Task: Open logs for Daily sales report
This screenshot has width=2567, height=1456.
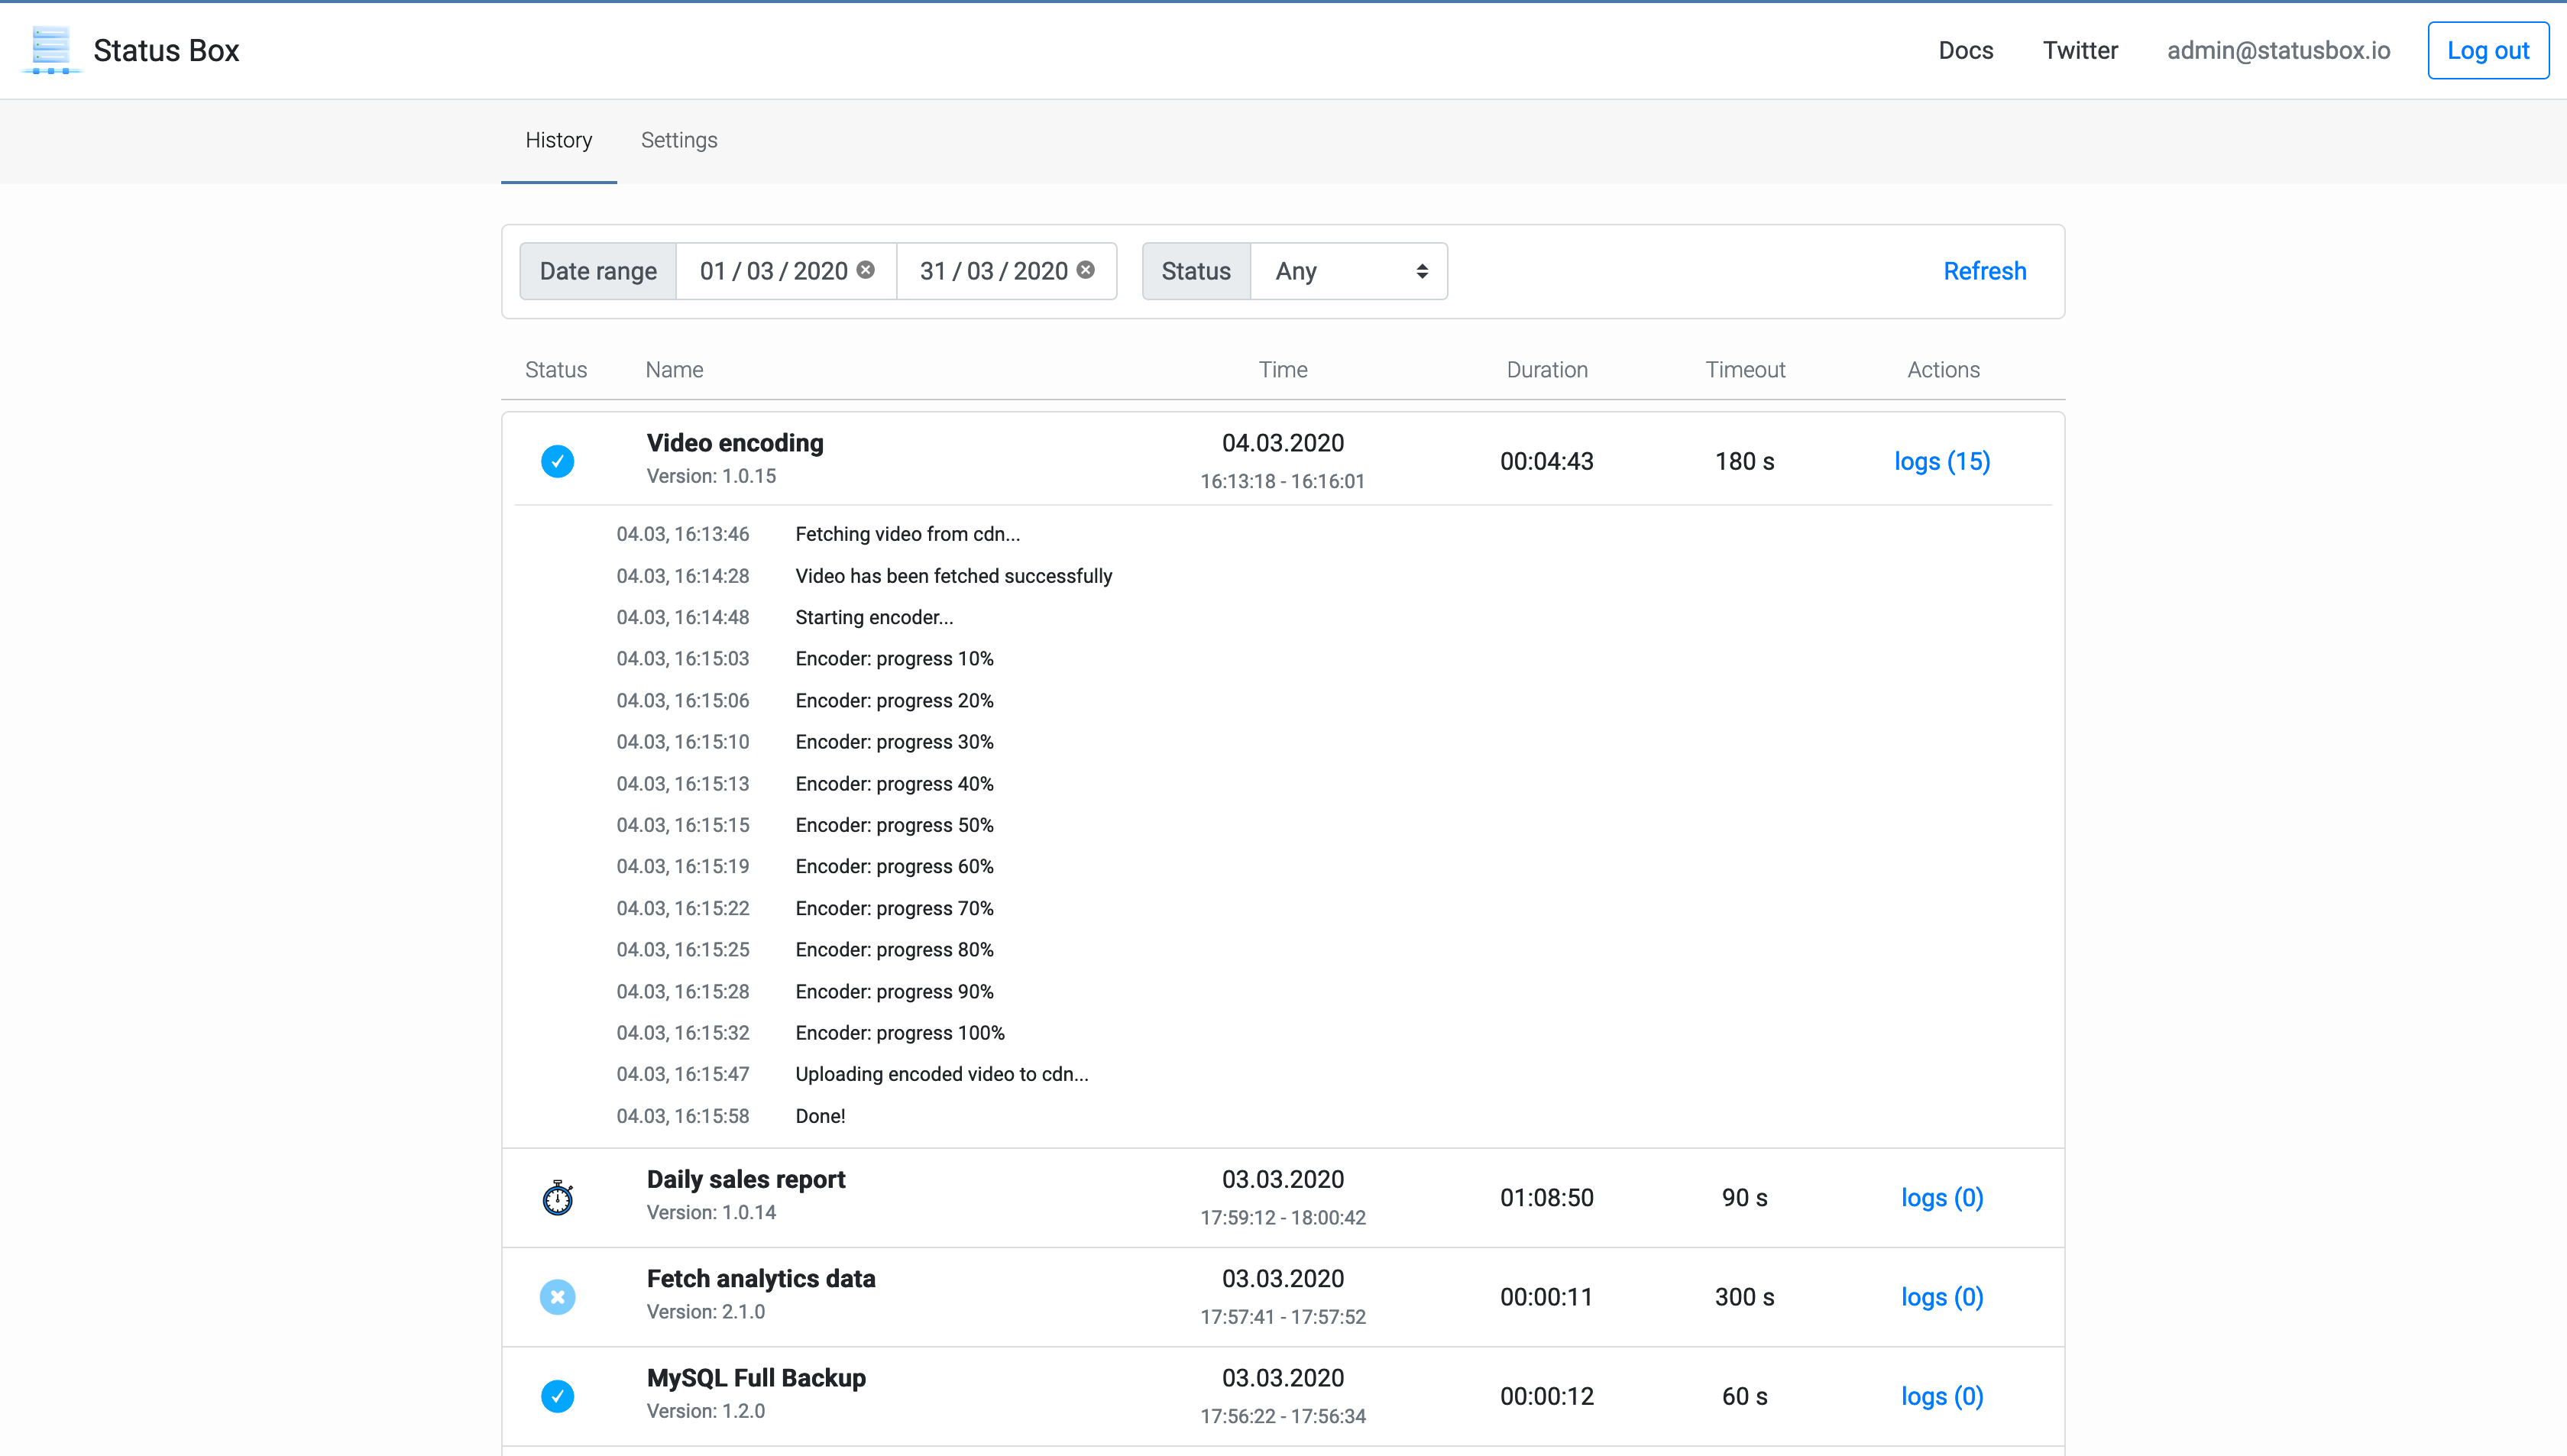Action: (1941, 1197)
